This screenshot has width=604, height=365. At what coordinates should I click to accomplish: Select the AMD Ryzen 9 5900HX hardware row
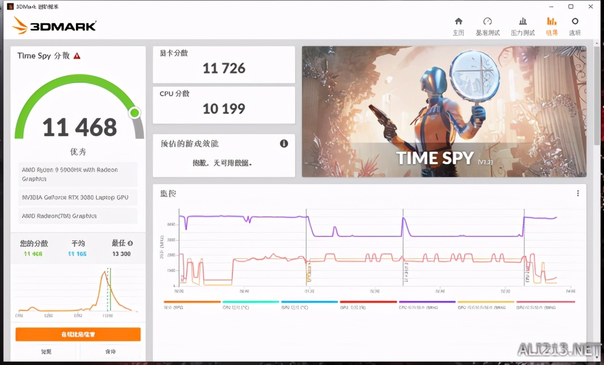tap(78, 174)
